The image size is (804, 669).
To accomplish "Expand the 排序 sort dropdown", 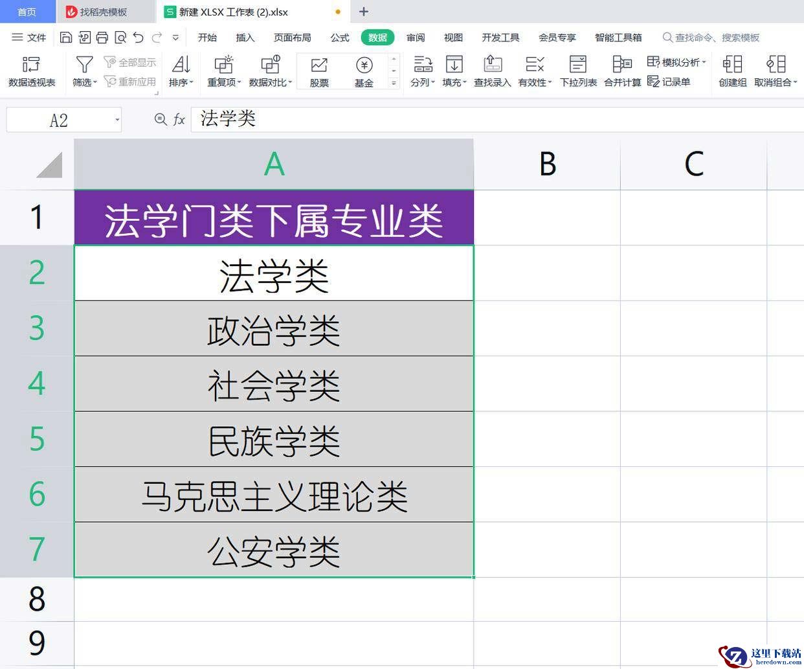I will 181,71.
